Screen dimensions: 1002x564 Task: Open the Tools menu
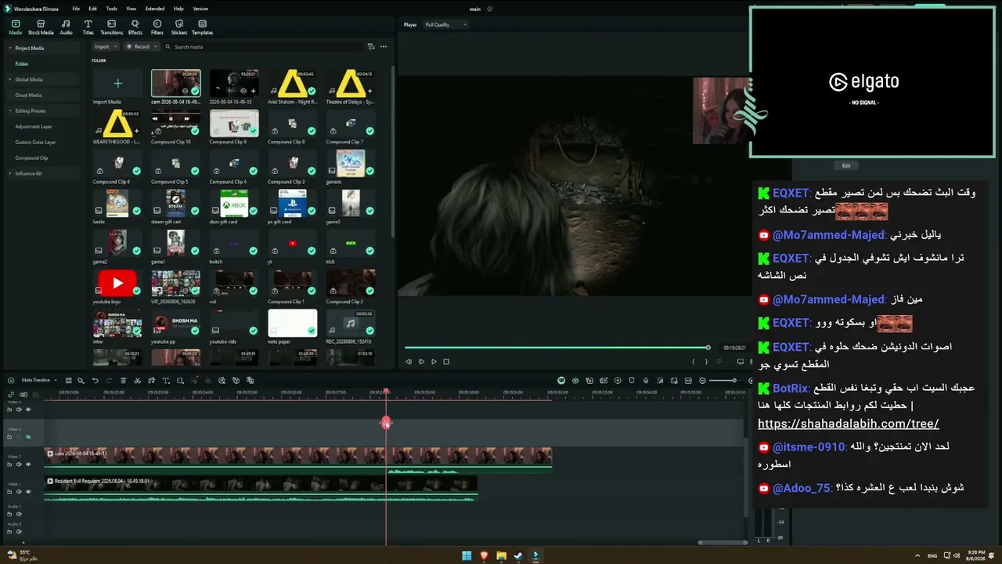click(112, 9)
